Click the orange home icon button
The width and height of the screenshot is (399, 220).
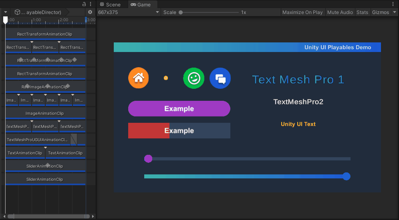point(138,78)
